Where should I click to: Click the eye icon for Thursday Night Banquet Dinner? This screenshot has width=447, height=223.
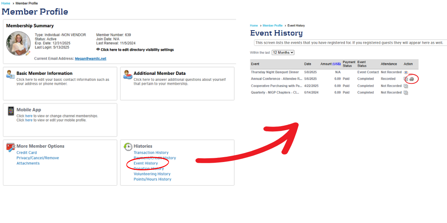pos(406,72)
